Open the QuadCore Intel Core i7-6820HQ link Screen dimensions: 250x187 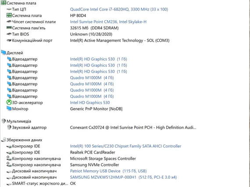pyautogui.click(x=119, y=9)
